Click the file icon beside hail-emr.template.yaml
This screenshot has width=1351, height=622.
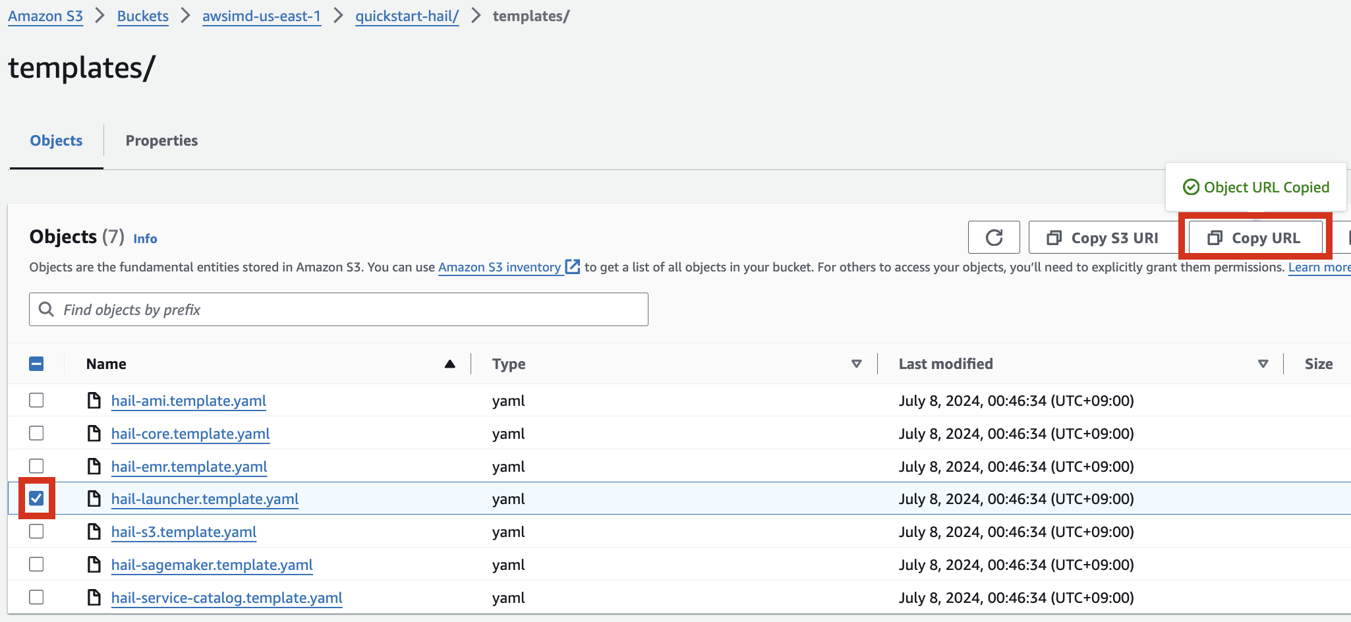[94, 466]
